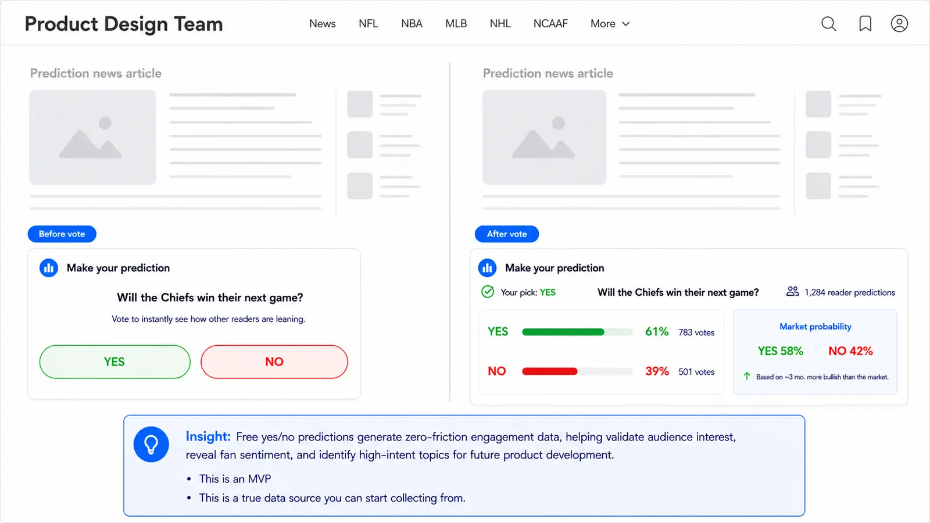
Task: Open the News menu item
Action: tap(323, 24)
